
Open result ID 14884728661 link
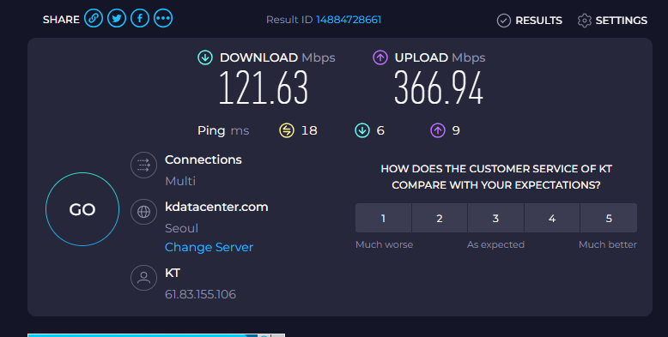tap(349, 20)
